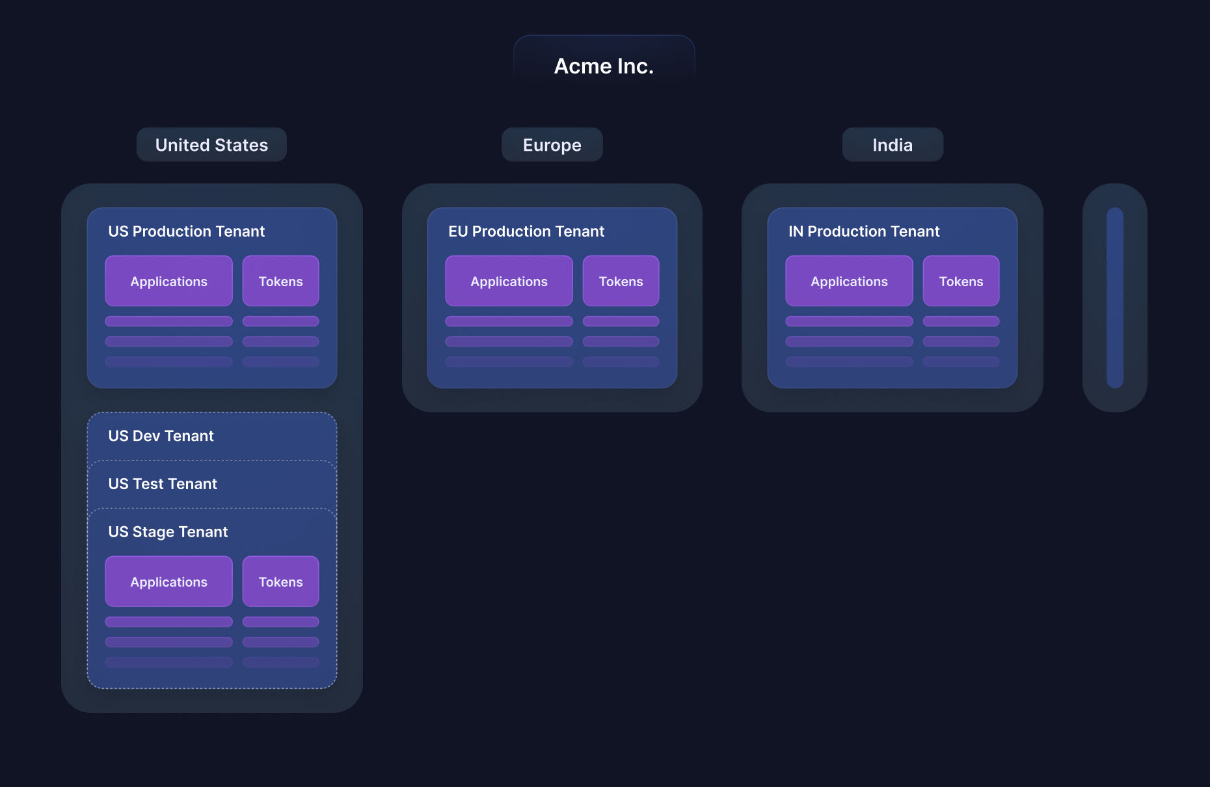
Task: Open Tokens in US Production Tenant
Action: pos(280,281)
